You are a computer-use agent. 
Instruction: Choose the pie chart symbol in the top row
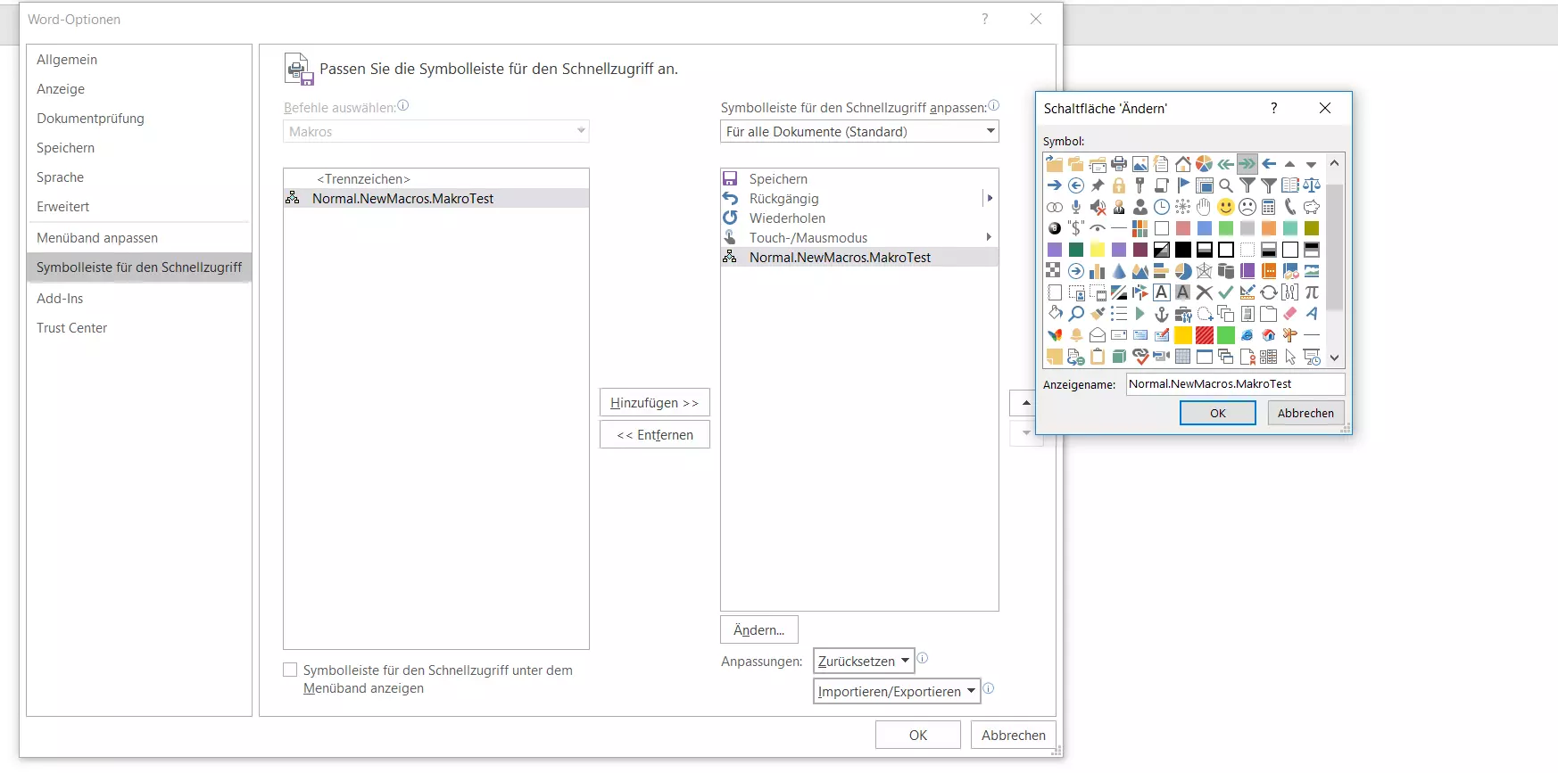point(1205,164)
